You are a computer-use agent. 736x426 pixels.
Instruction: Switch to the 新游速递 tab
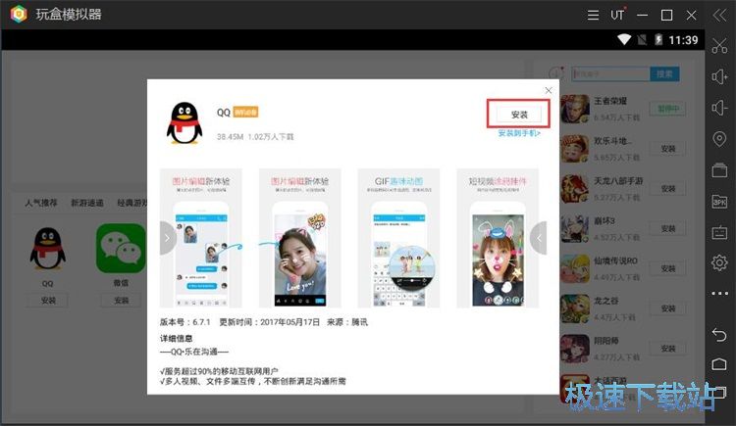point(86,203)
